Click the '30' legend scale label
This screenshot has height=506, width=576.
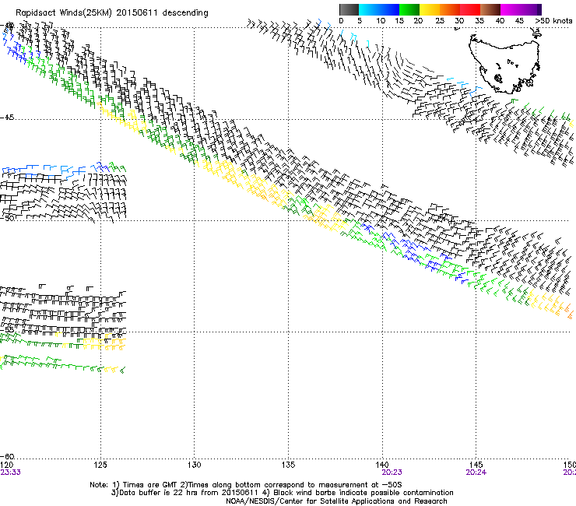[x=459, y=21]
